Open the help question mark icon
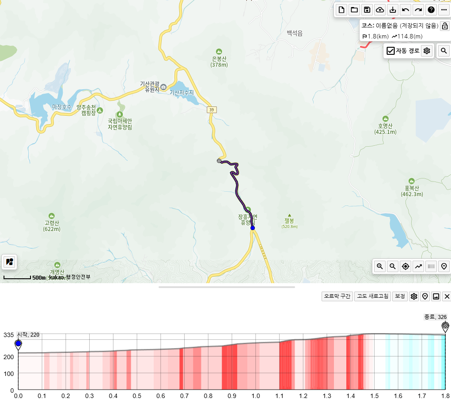Viewport: 451px width, 402px height. tap(431, 10)
